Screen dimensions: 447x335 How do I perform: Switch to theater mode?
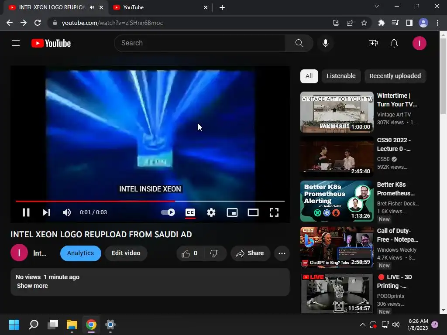click(x=253, y=212)
